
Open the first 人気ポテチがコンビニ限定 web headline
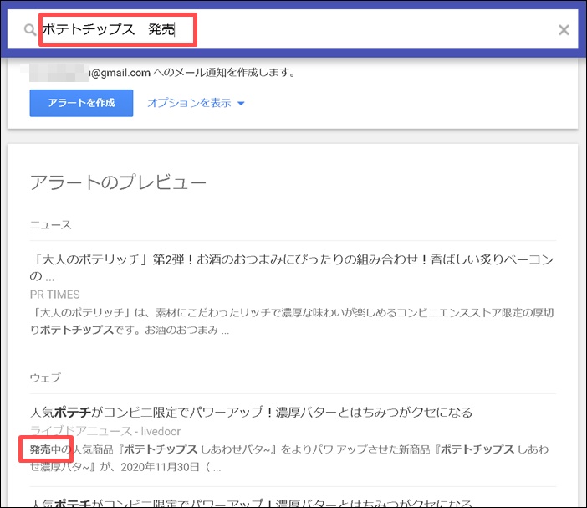tap(251, 412)
